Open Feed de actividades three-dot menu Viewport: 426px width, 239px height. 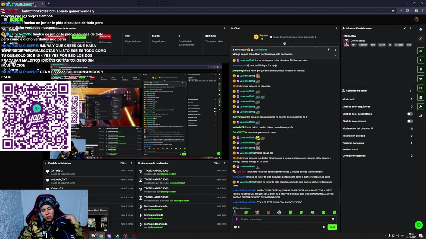(x=131, y=163)
